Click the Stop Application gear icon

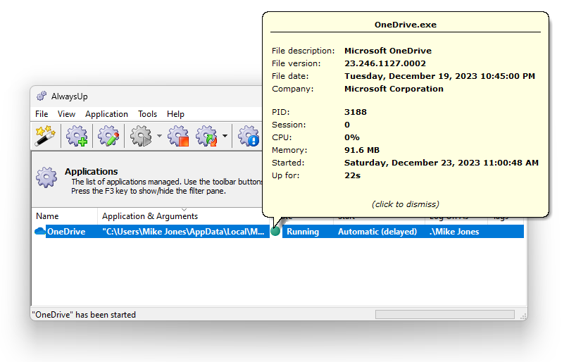178,136
